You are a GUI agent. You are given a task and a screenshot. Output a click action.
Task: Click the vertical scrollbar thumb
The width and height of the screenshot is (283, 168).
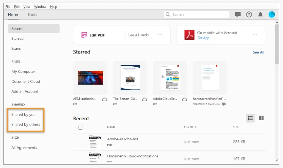277,44
